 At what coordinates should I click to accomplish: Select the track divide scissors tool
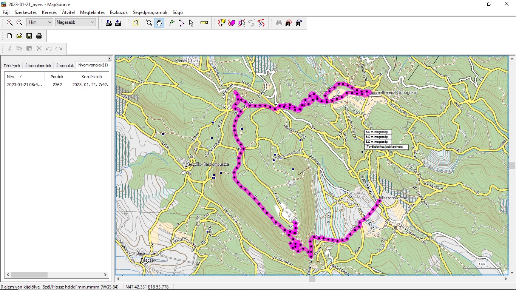pyautogui.click(x=261, y=23)
